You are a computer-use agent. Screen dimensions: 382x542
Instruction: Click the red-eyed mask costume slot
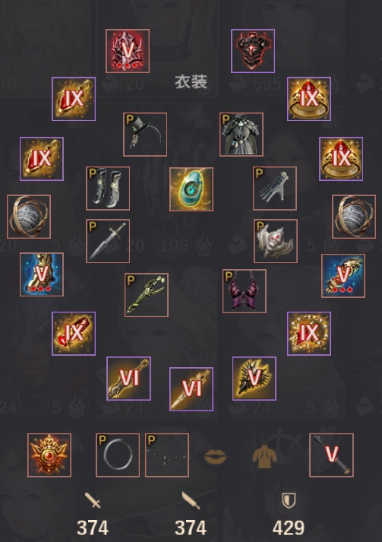276,241
